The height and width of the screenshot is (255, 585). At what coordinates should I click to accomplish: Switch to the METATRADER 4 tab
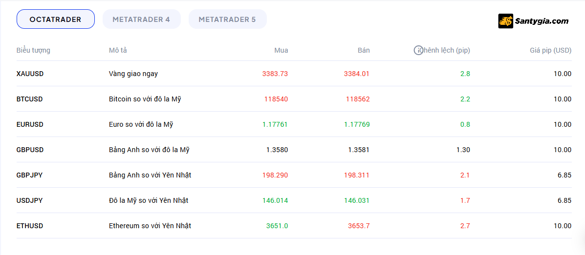(x=141, y=20)
